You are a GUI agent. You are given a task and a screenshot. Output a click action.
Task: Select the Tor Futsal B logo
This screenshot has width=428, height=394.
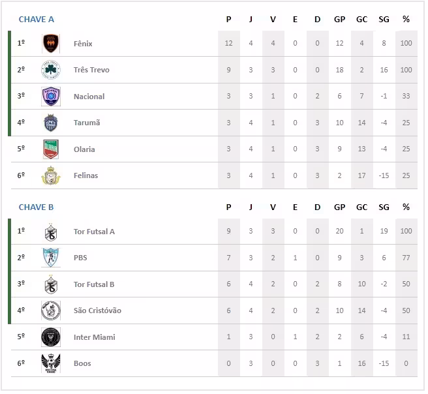(51, 284)
